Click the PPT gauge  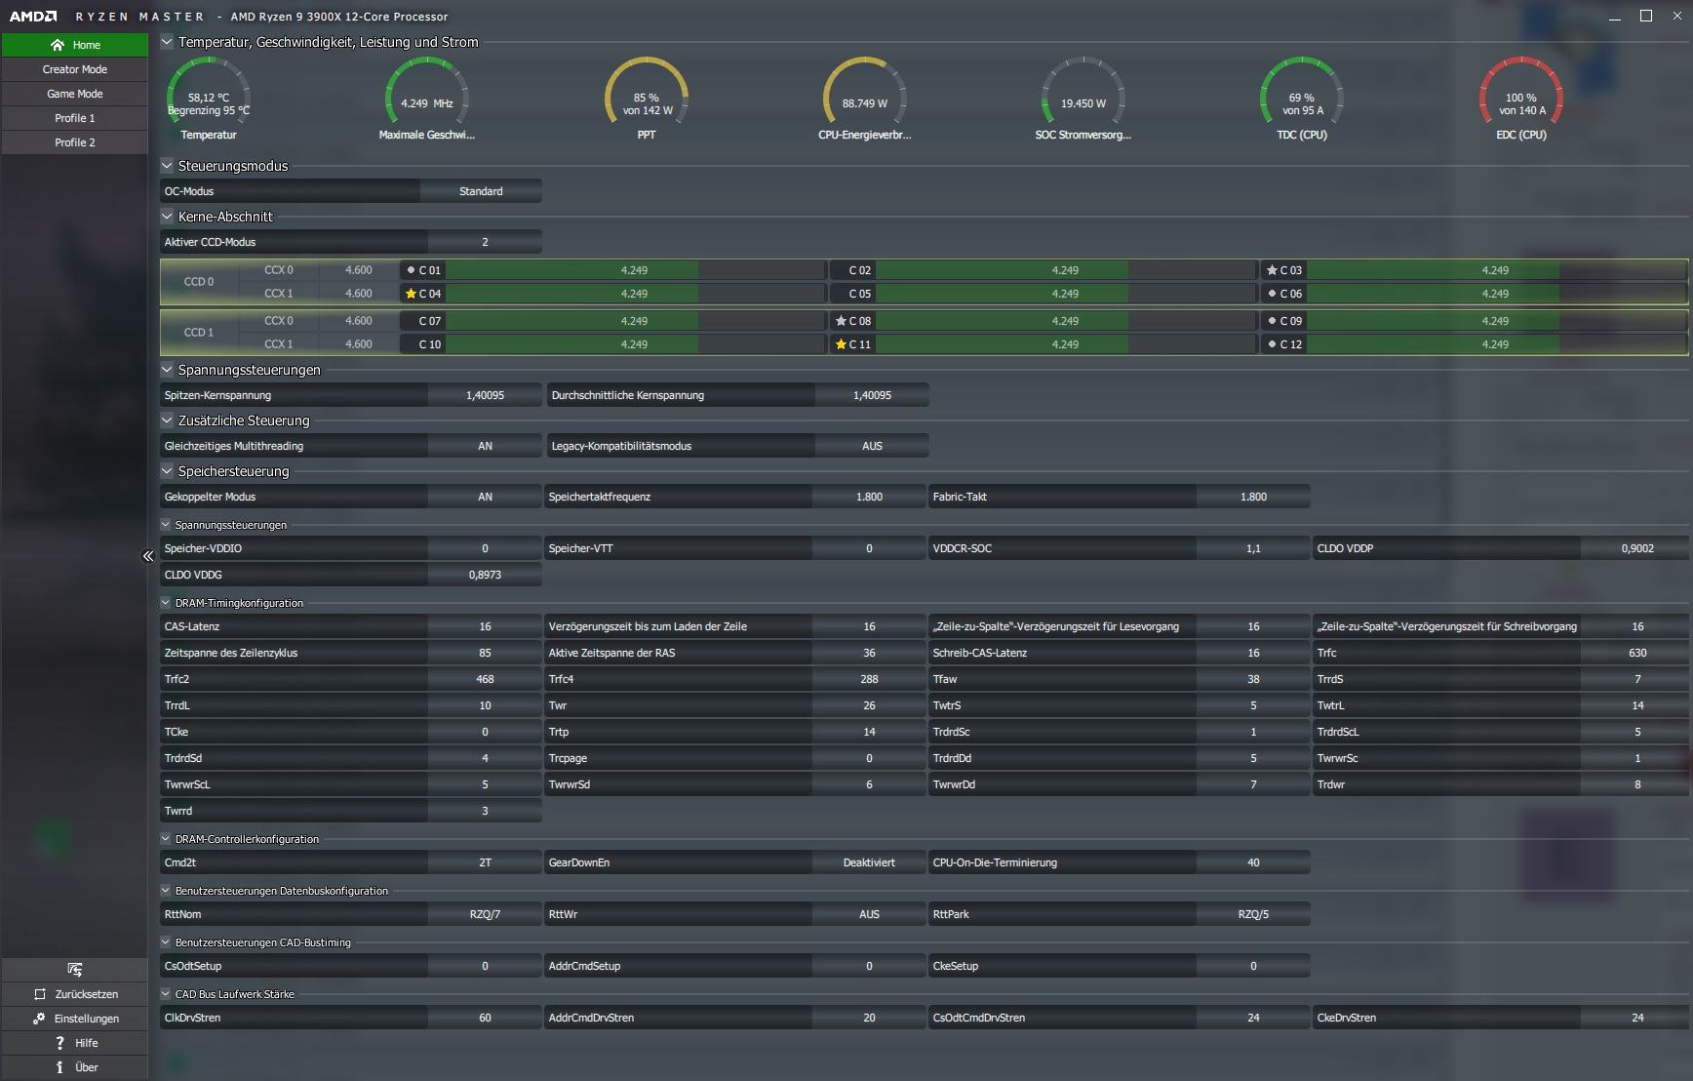pos(647,98)
